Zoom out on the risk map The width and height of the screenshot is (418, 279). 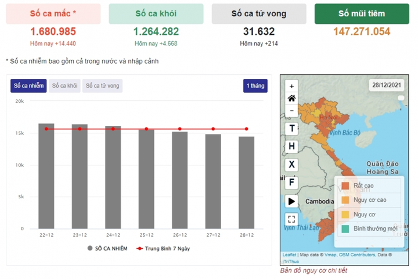pyautogui.click(x=291, y=110)
